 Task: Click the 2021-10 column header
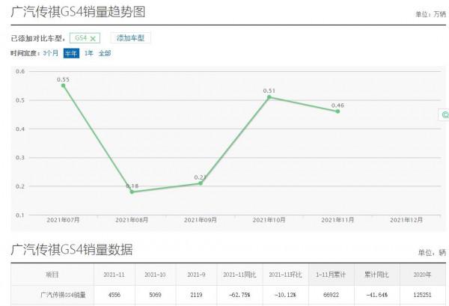click(x=155, y=275)
